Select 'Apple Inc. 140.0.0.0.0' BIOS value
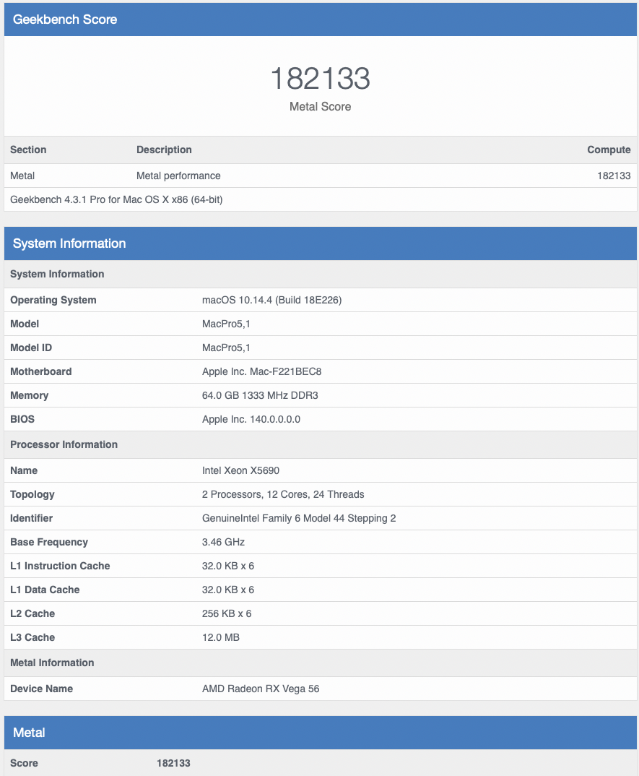 [251, 419]
